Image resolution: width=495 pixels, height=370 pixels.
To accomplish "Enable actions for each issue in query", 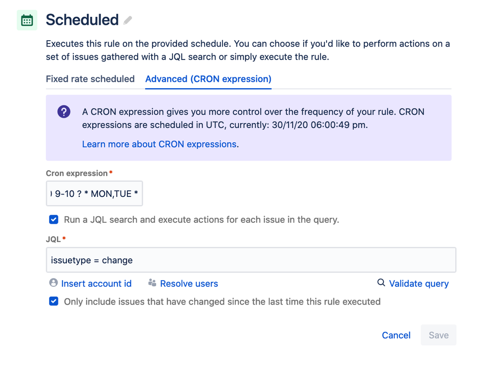I will pyautogui.click(x=54, y=219).
